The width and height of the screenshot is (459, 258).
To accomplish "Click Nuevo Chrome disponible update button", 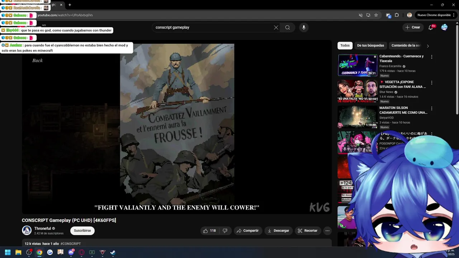I will point(435,15).
